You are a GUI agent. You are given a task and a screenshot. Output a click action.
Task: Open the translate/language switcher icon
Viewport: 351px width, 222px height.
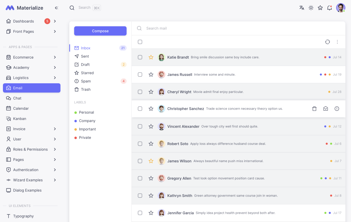(x=302, y=8)
